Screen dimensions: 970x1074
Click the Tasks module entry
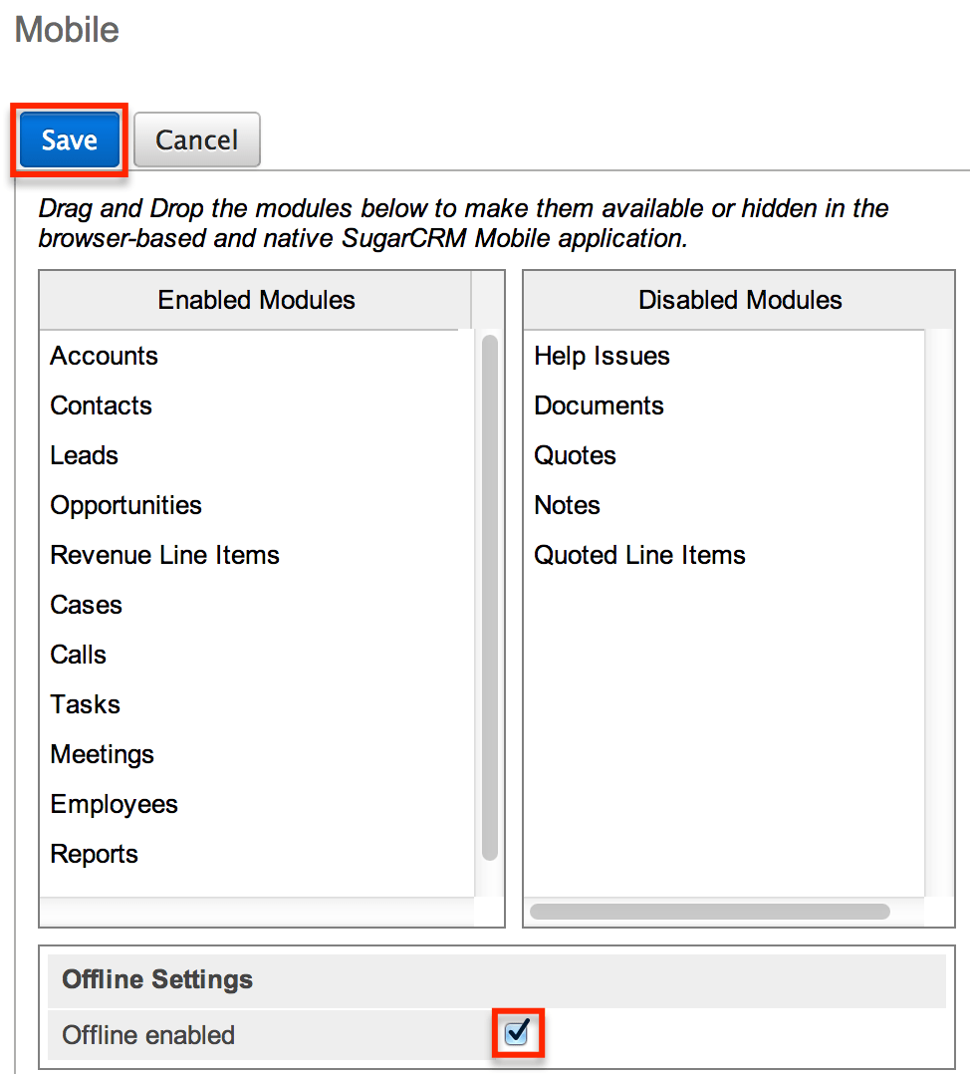point(86,704)
